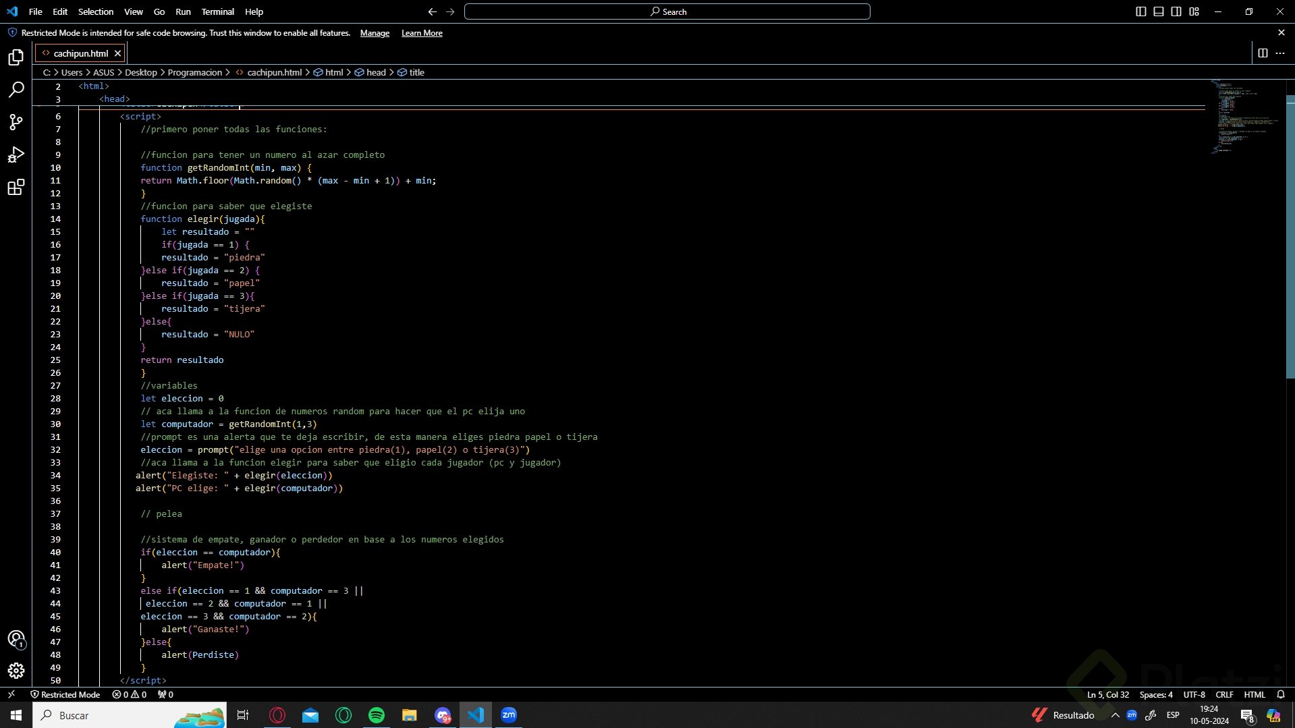Open the Extensions view
Viewport: 1295px width, 728px height.
[x=16, y=187]
